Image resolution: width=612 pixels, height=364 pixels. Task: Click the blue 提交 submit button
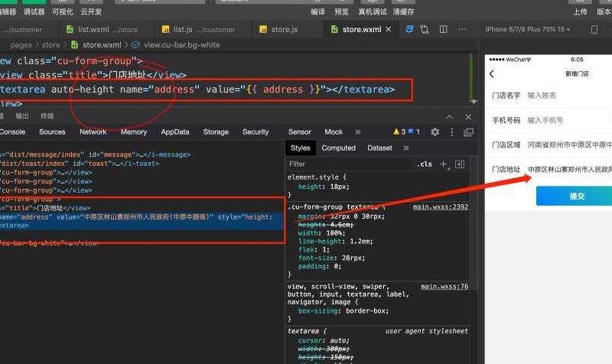coord(575,196)
